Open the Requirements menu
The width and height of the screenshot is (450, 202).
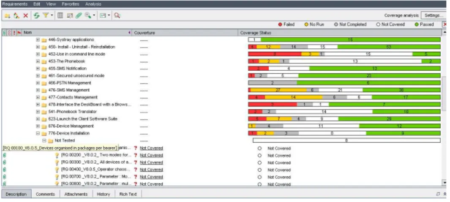click(x=15, y=4)
